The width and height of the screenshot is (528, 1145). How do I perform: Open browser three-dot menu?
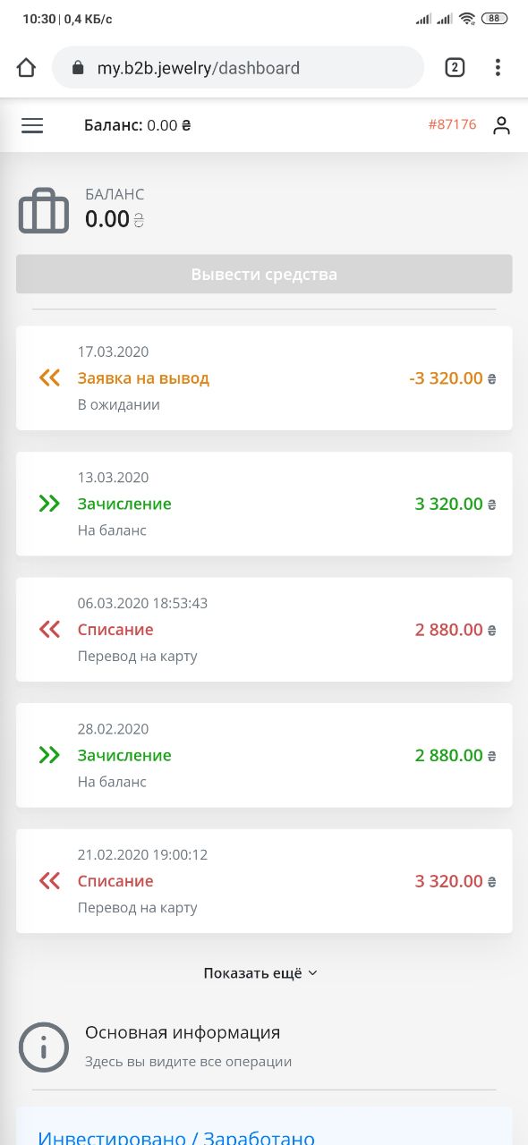click(498, 68)
